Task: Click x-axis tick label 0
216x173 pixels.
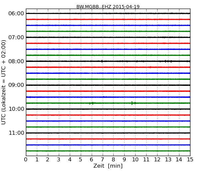Action: [26, 160]
